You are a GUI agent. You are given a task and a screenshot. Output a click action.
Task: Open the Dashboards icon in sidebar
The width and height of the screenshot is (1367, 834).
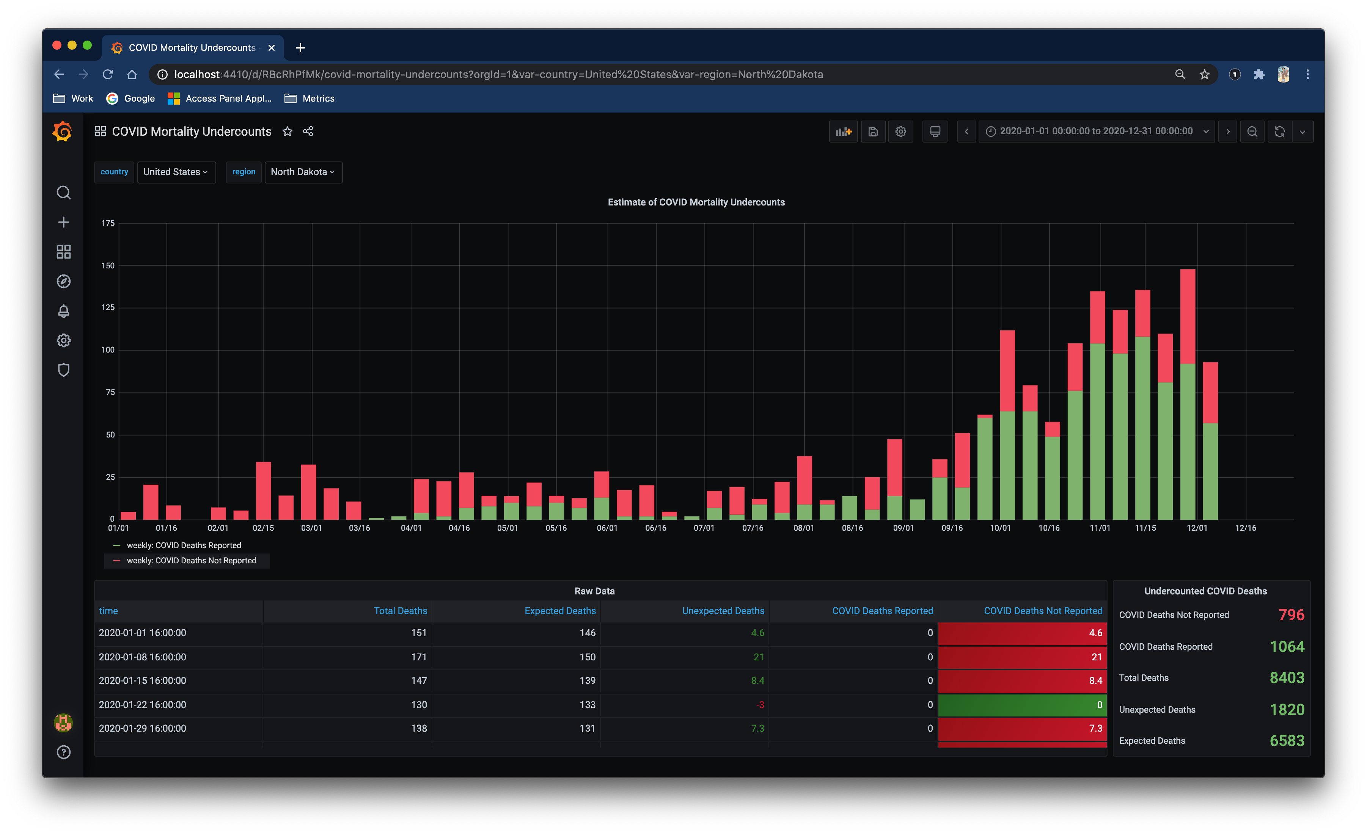click(x=63, y=252)
